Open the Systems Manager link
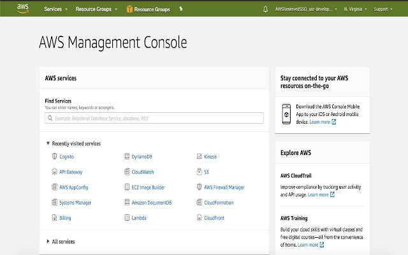The width and height of the screenshot is (408, 255). (75, 203)
